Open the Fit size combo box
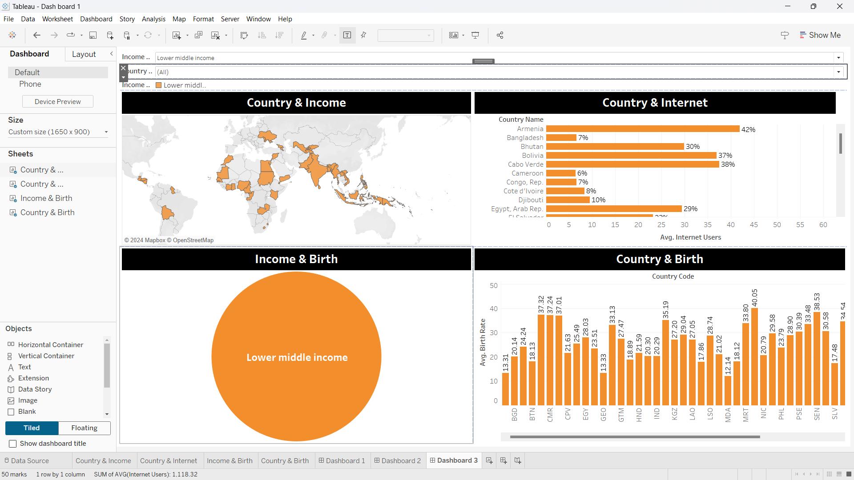The image size is (854, 480). point(406,35)
